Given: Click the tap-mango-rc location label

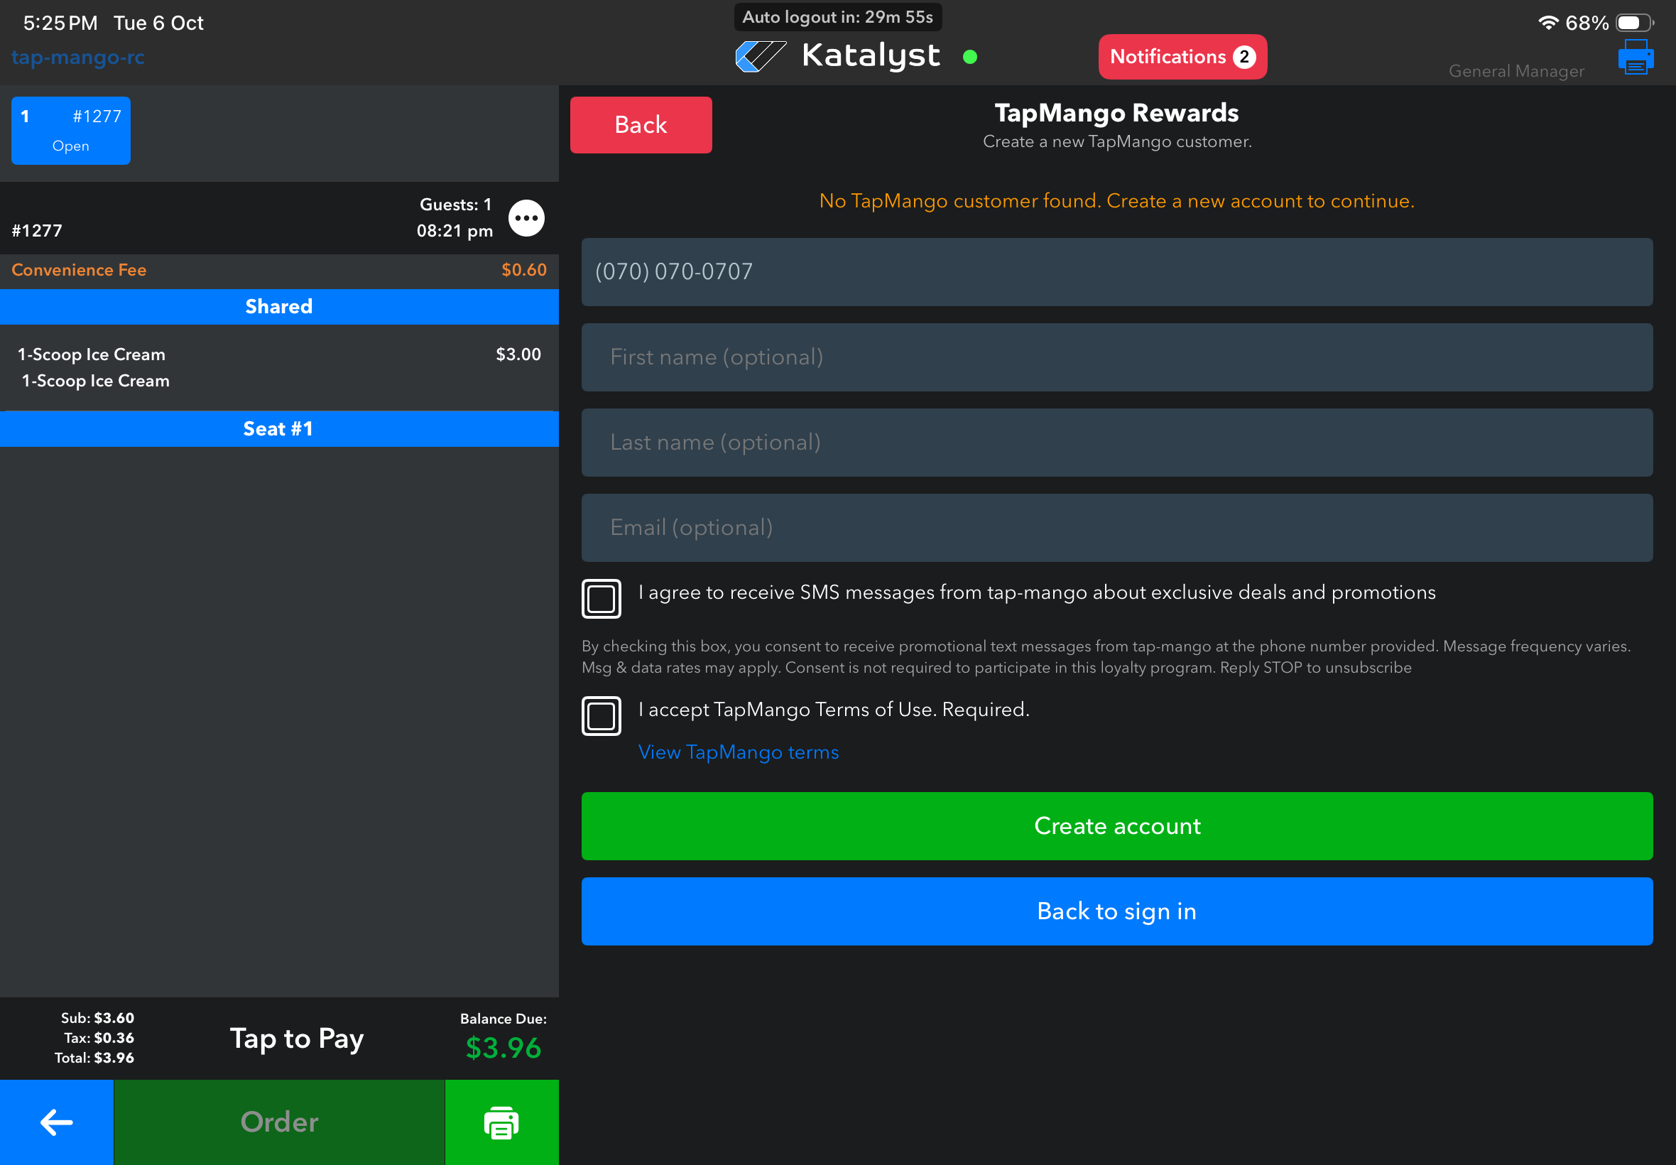Looking at the screenshot, I should point(78,57).
